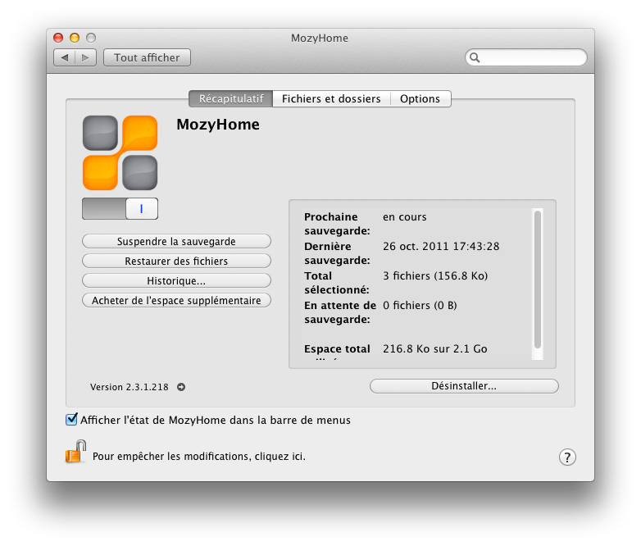Click 'Pour empêcher les modifications, cliquez ici.' text

coord(199,457)
